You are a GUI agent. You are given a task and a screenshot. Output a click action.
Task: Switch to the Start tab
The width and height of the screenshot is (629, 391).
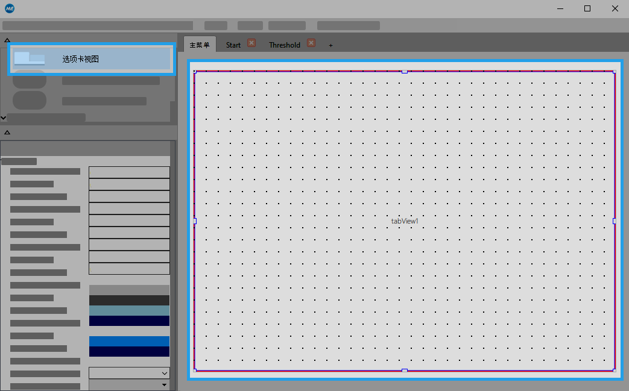point(233,45)
